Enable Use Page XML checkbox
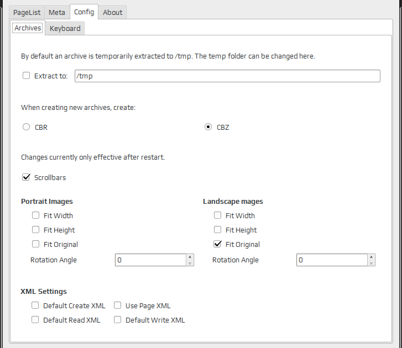The width and height of the screenshot is (402, 348). click(117, 305)
